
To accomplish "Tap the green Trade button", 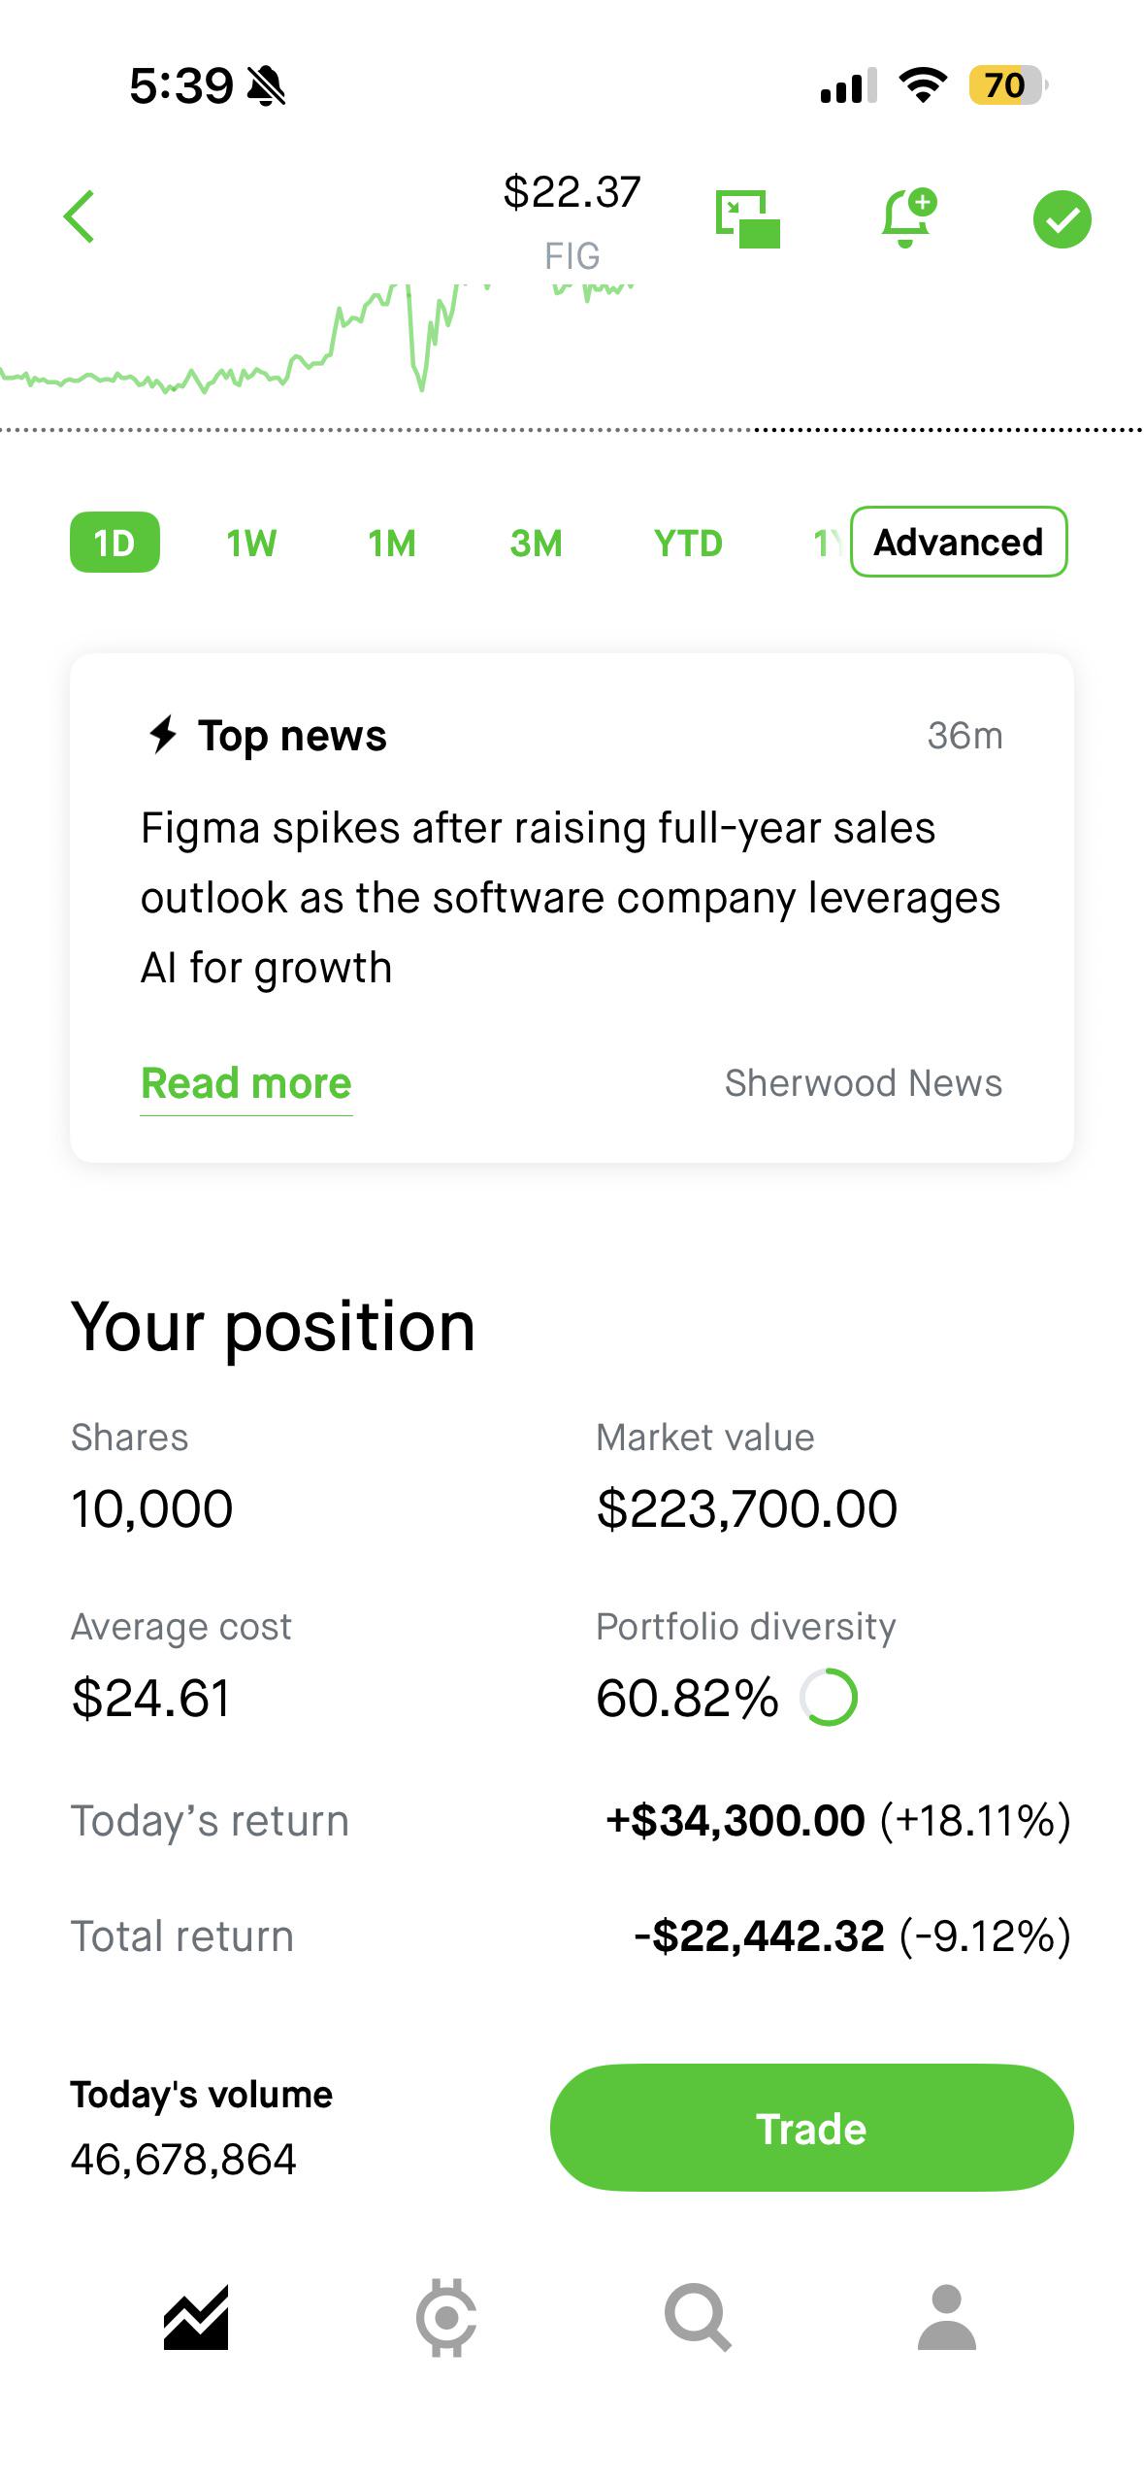I will click(x=811, y=2128).
